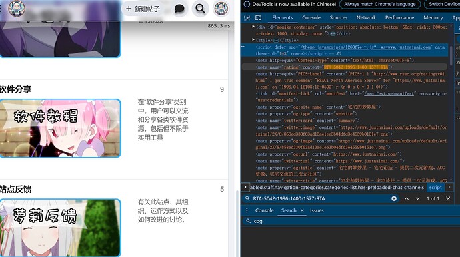Open the Network tab

[366, 17]
